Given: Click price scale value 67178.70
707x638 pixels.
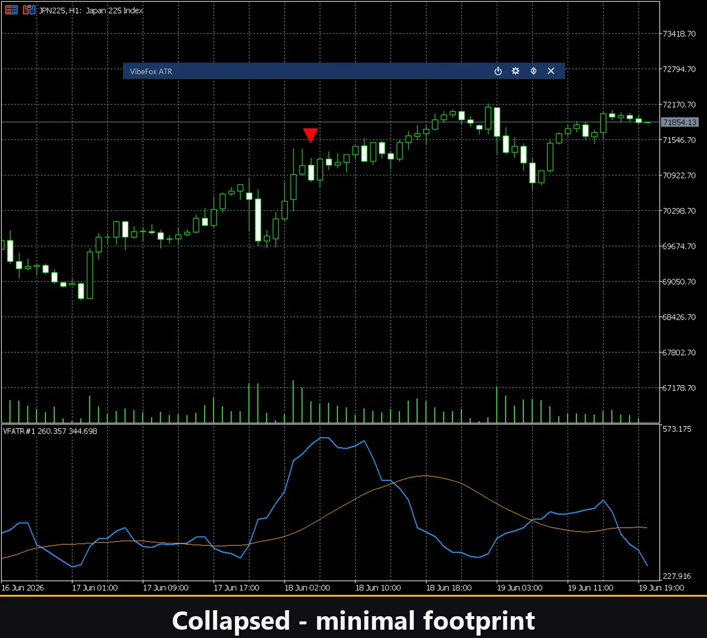Looking at the screenshot, I should pos(679,388).
